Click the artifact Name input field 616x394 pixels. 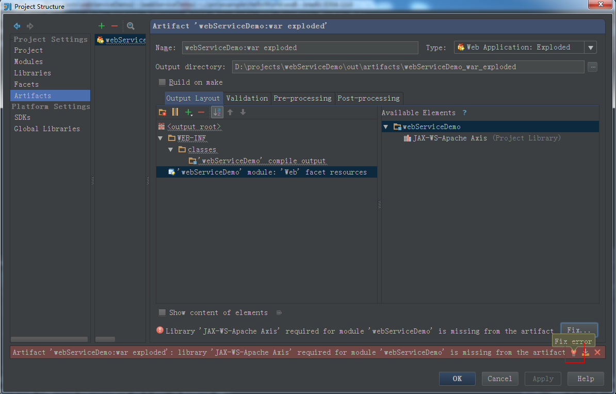pos(300,48)
